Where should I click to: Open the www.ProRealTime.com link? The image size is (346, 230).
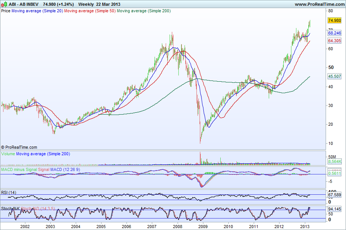coord(319,4)
